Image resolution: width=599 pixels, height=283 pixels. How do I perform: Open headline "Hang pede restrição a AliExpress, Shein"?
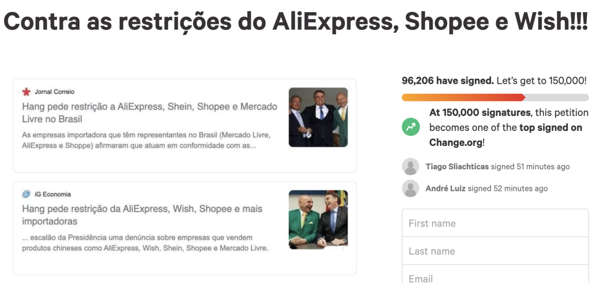click(149, 113)
